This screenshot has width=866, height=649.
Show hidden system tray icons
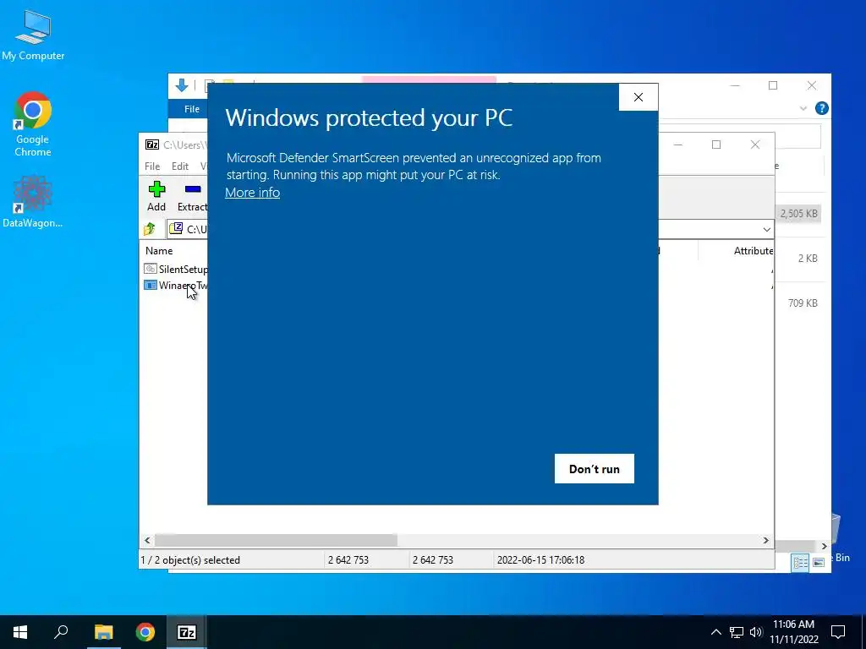[x=715, y=632]
